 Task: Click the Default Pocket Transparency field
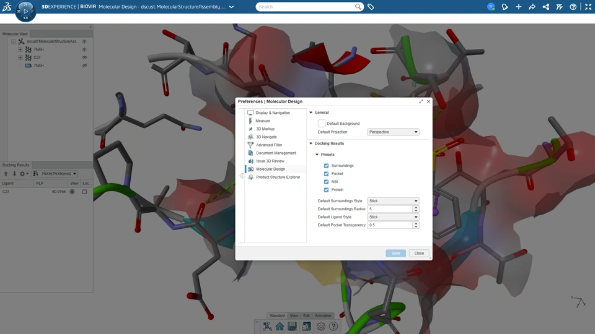click(390, 225)
